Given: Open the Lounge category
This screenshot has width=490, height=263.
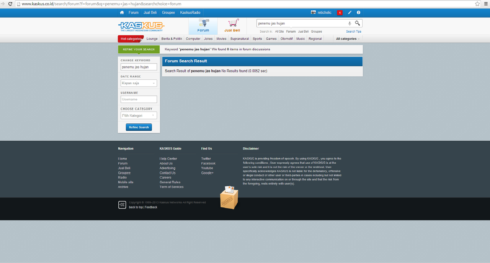Looking at the screenshot, I should pyautogui.click(x=152, y=39).
